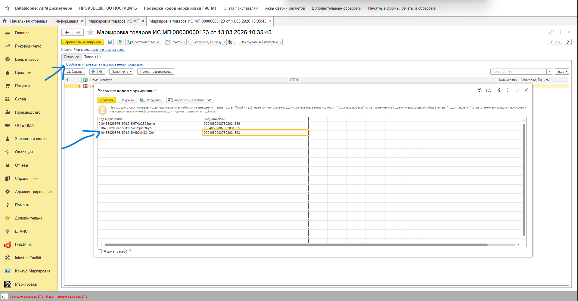The image size is (578, 301).
Task: Click the copy link icon at top right
Action: tap(551, 32)
